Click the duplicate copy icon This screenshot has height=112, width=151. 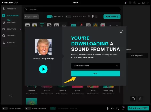pyautogui.click(x=133, y=99)
